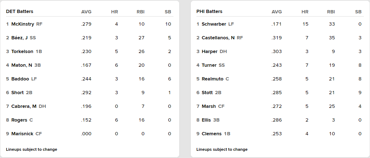
Task: Select Harper from the PHI batters
Action: (210, 52)
